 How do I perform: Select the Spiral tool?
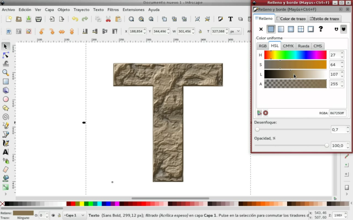(x=5, y=116)
